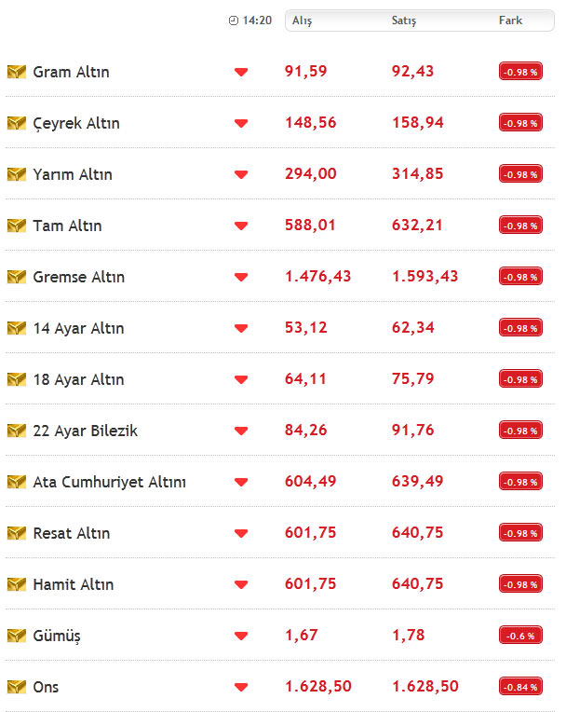The height and width of the screenshot is (712, 566).
Task: Click the gold icon next to Gümüş
Action: [x=17, y=636]
